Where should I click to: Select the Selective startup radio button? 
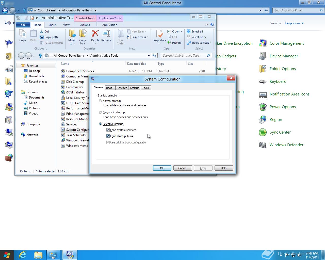tap(100, 124)
